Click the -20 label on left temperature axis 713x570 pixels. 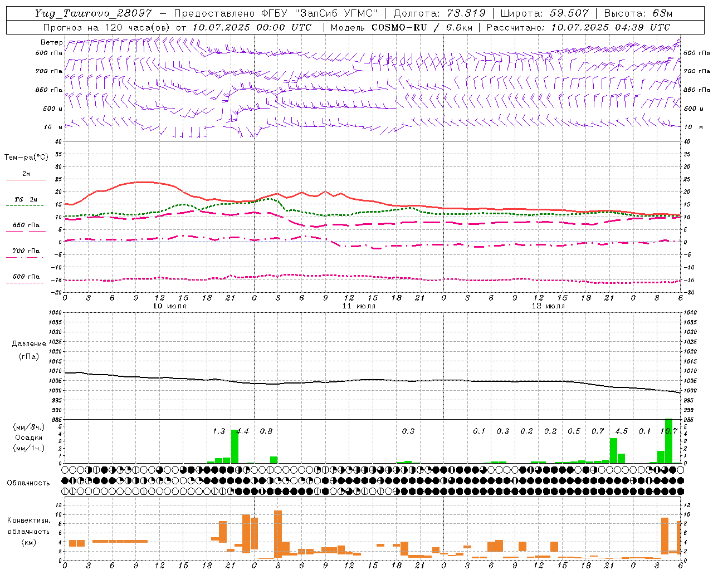click(x=57, y=292)
